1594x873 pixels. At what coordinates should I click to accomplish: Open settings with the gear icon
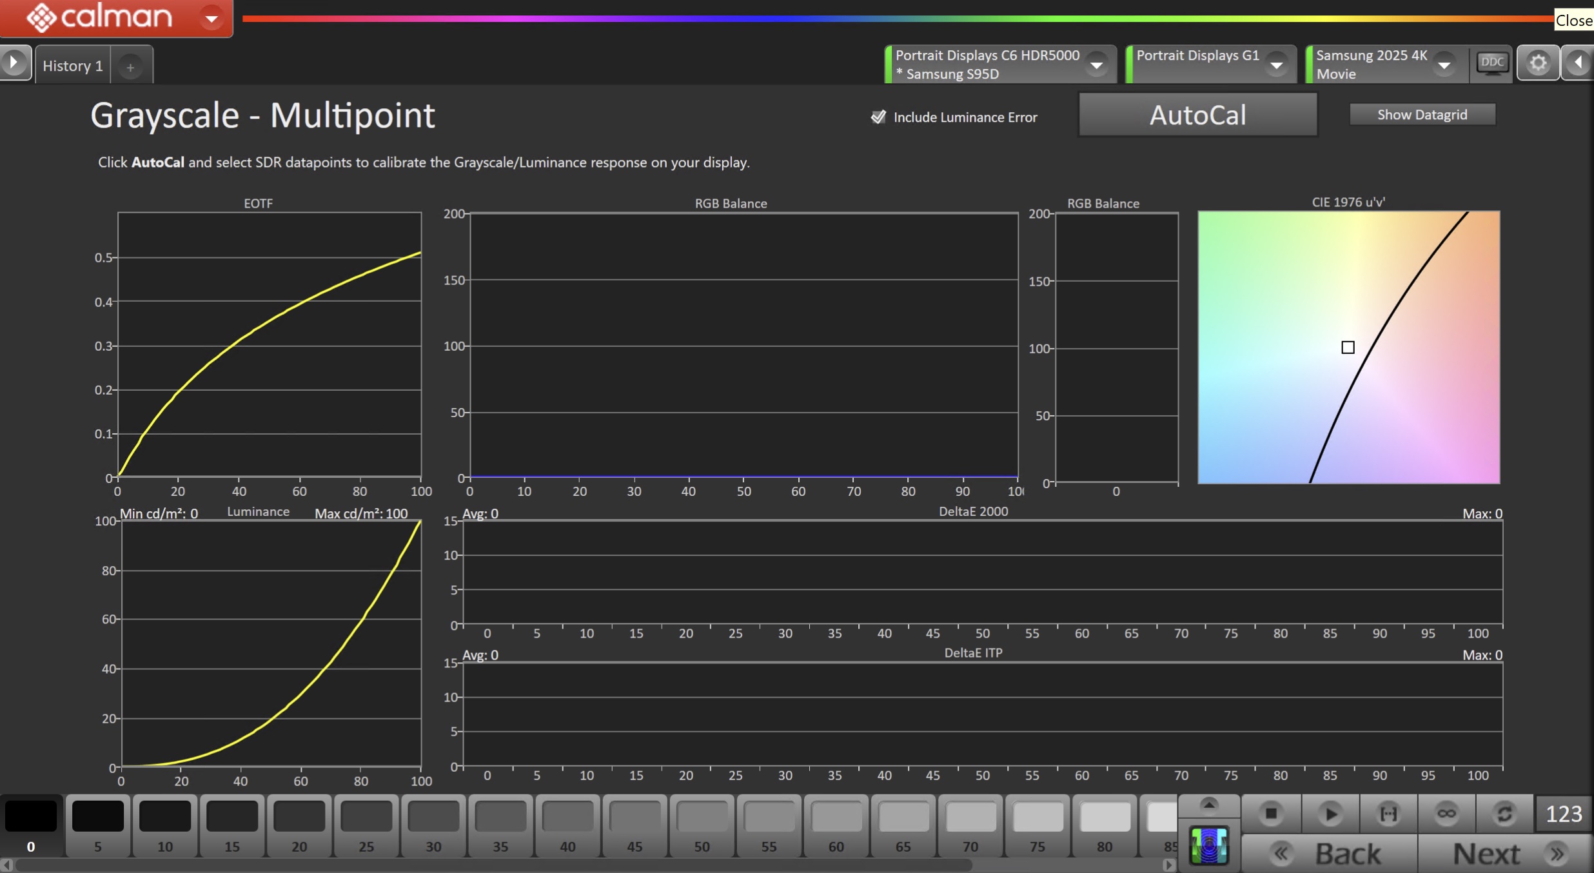pos(1538,63)
